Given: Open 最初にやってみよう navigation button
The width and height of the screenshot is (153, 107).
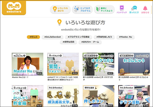Looking at the screenshot, I should [x=104, y=9].
